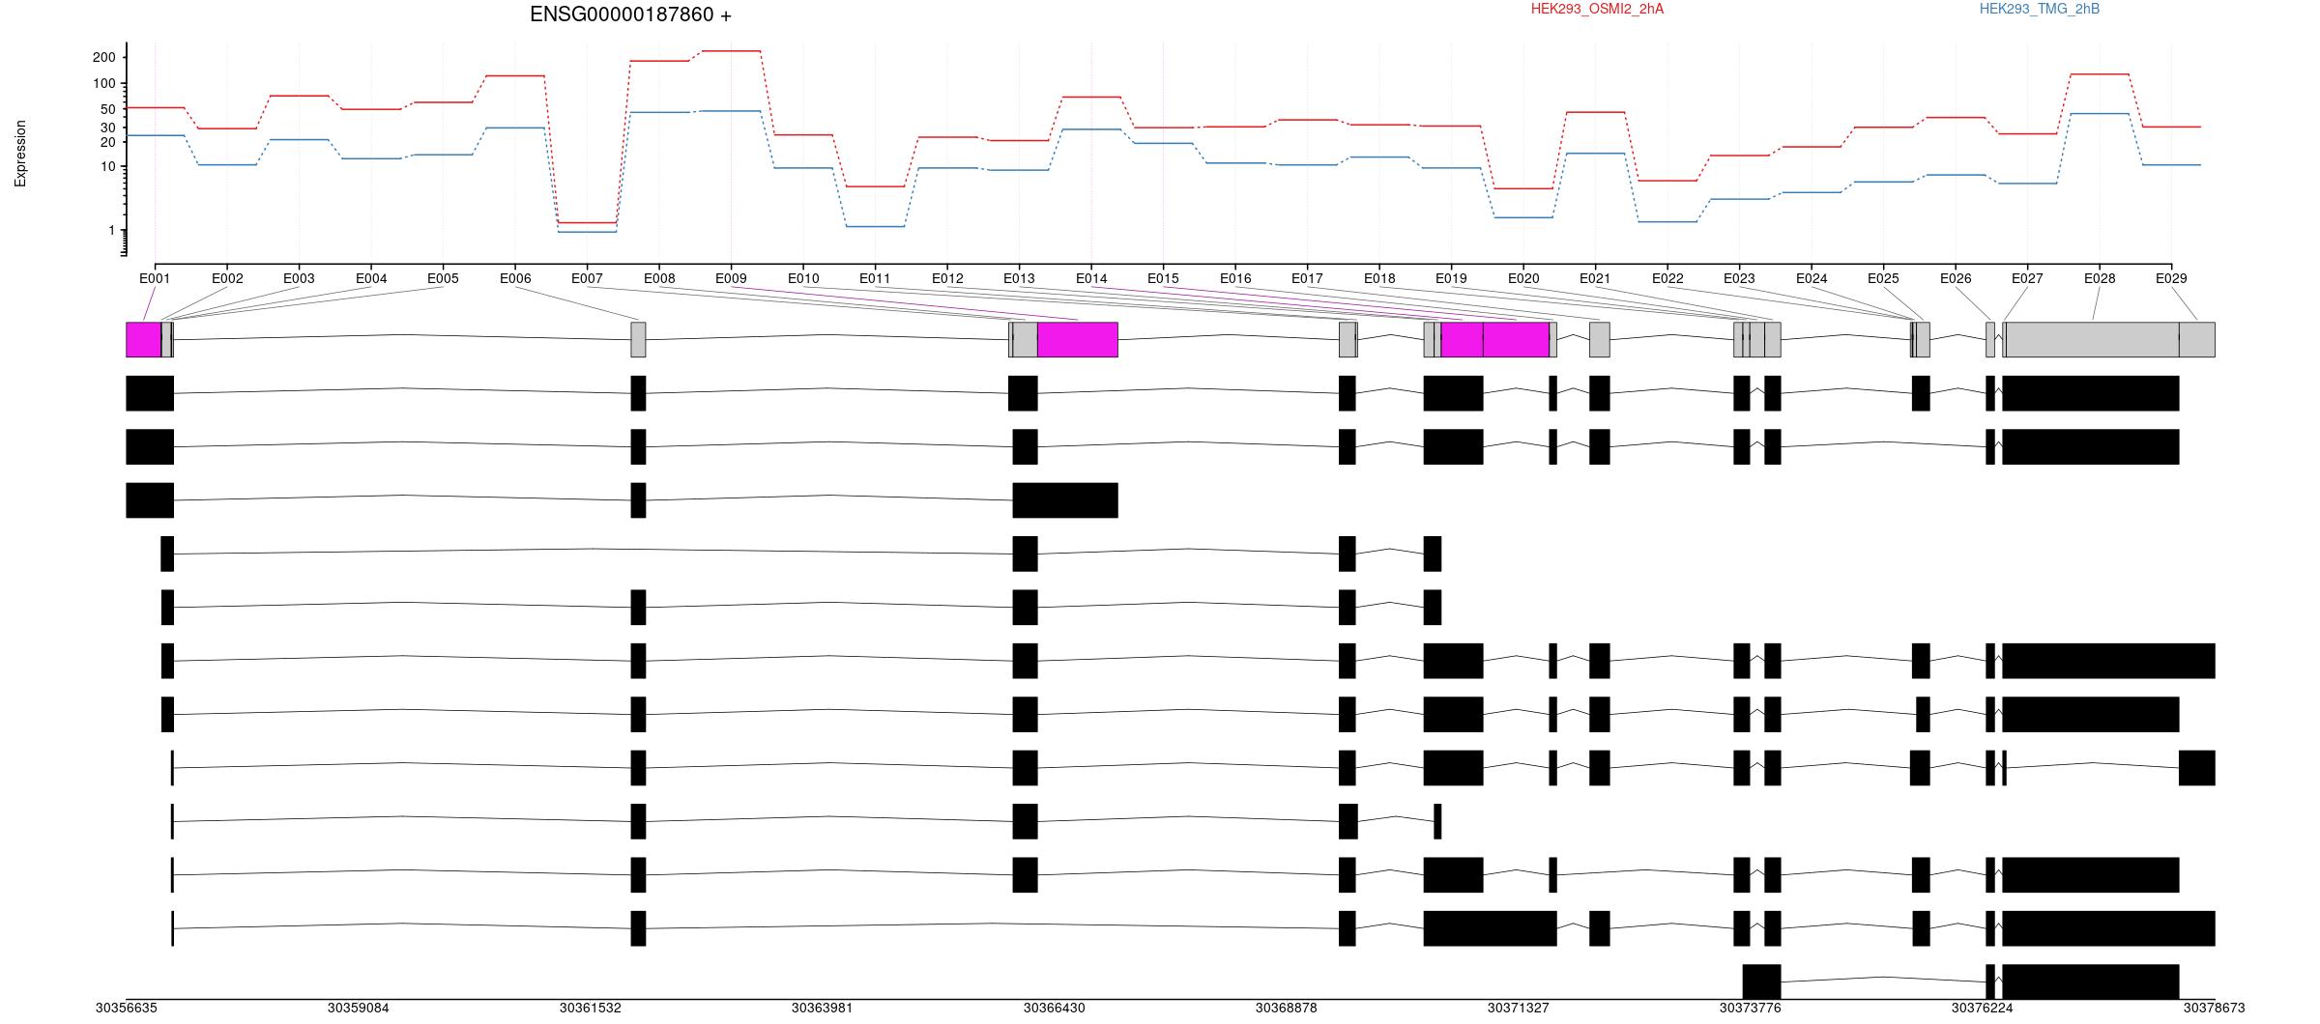Image resolution: width=2320 pixels, height=1024 pixels.
Task: Click exon label E028
Action: coord(2100,278)
